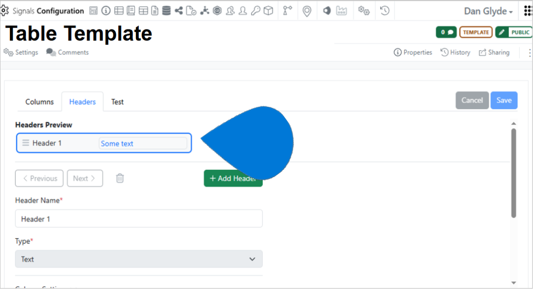Click the Save button
Image resolution: width=533 pixels, height=289 pixels.
(x=504, y=100)
